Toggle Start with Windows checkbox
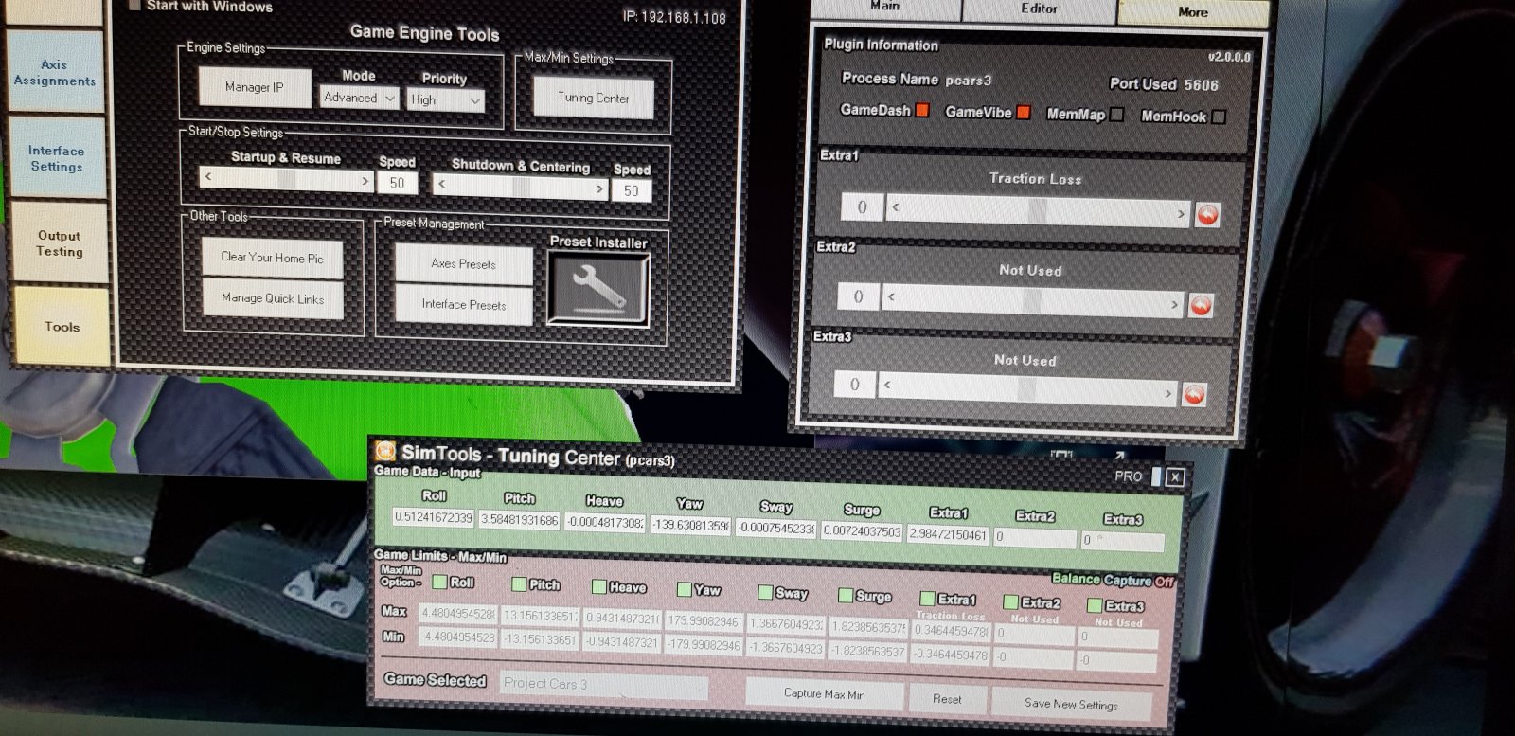Viewport: 1515px width, 736px height. click(x=134, y=5)
